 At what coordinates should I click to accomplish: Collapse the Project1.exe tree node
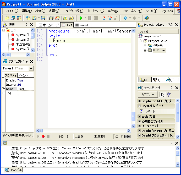140,41
